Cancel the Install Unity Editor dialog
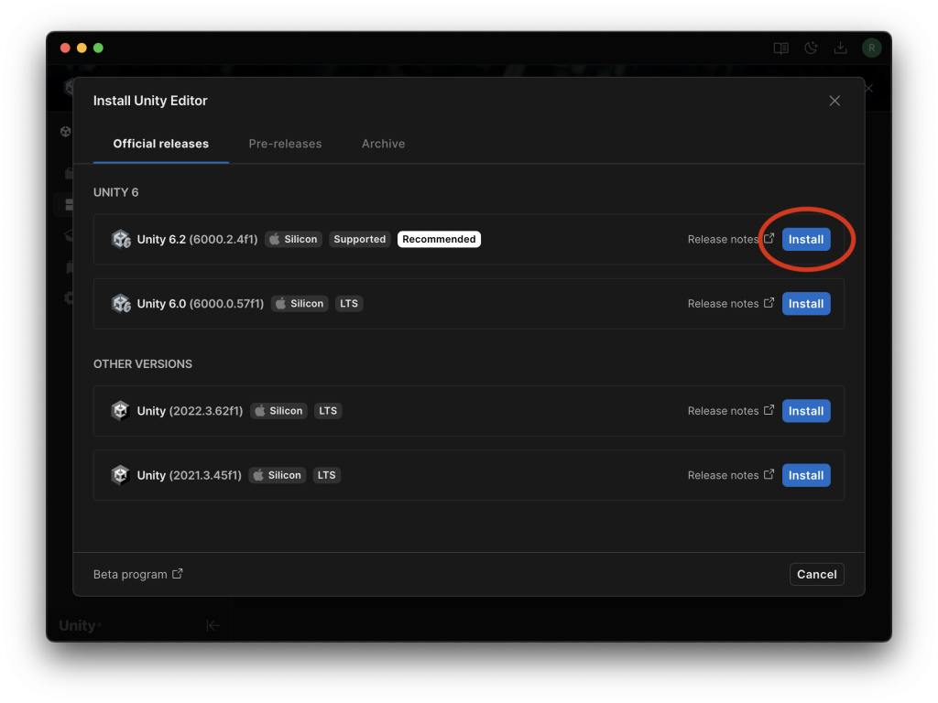The image size is (938, 703). pos(816,574)
